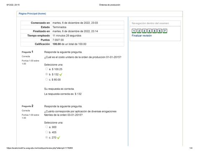Image resolution: width=199 pixels, height=153 pixels.
Task: Select option b. $ 132 radio button
Action: 47,74
